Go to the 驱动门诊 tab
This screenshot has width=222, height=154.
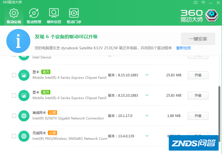[x=74, y=16]
